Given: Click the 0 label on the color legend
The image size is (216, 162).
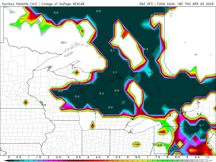Looking at the screenshot, I should tap(9, 157).
